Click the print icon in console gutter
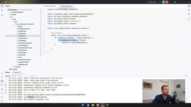 pos(6,90)
